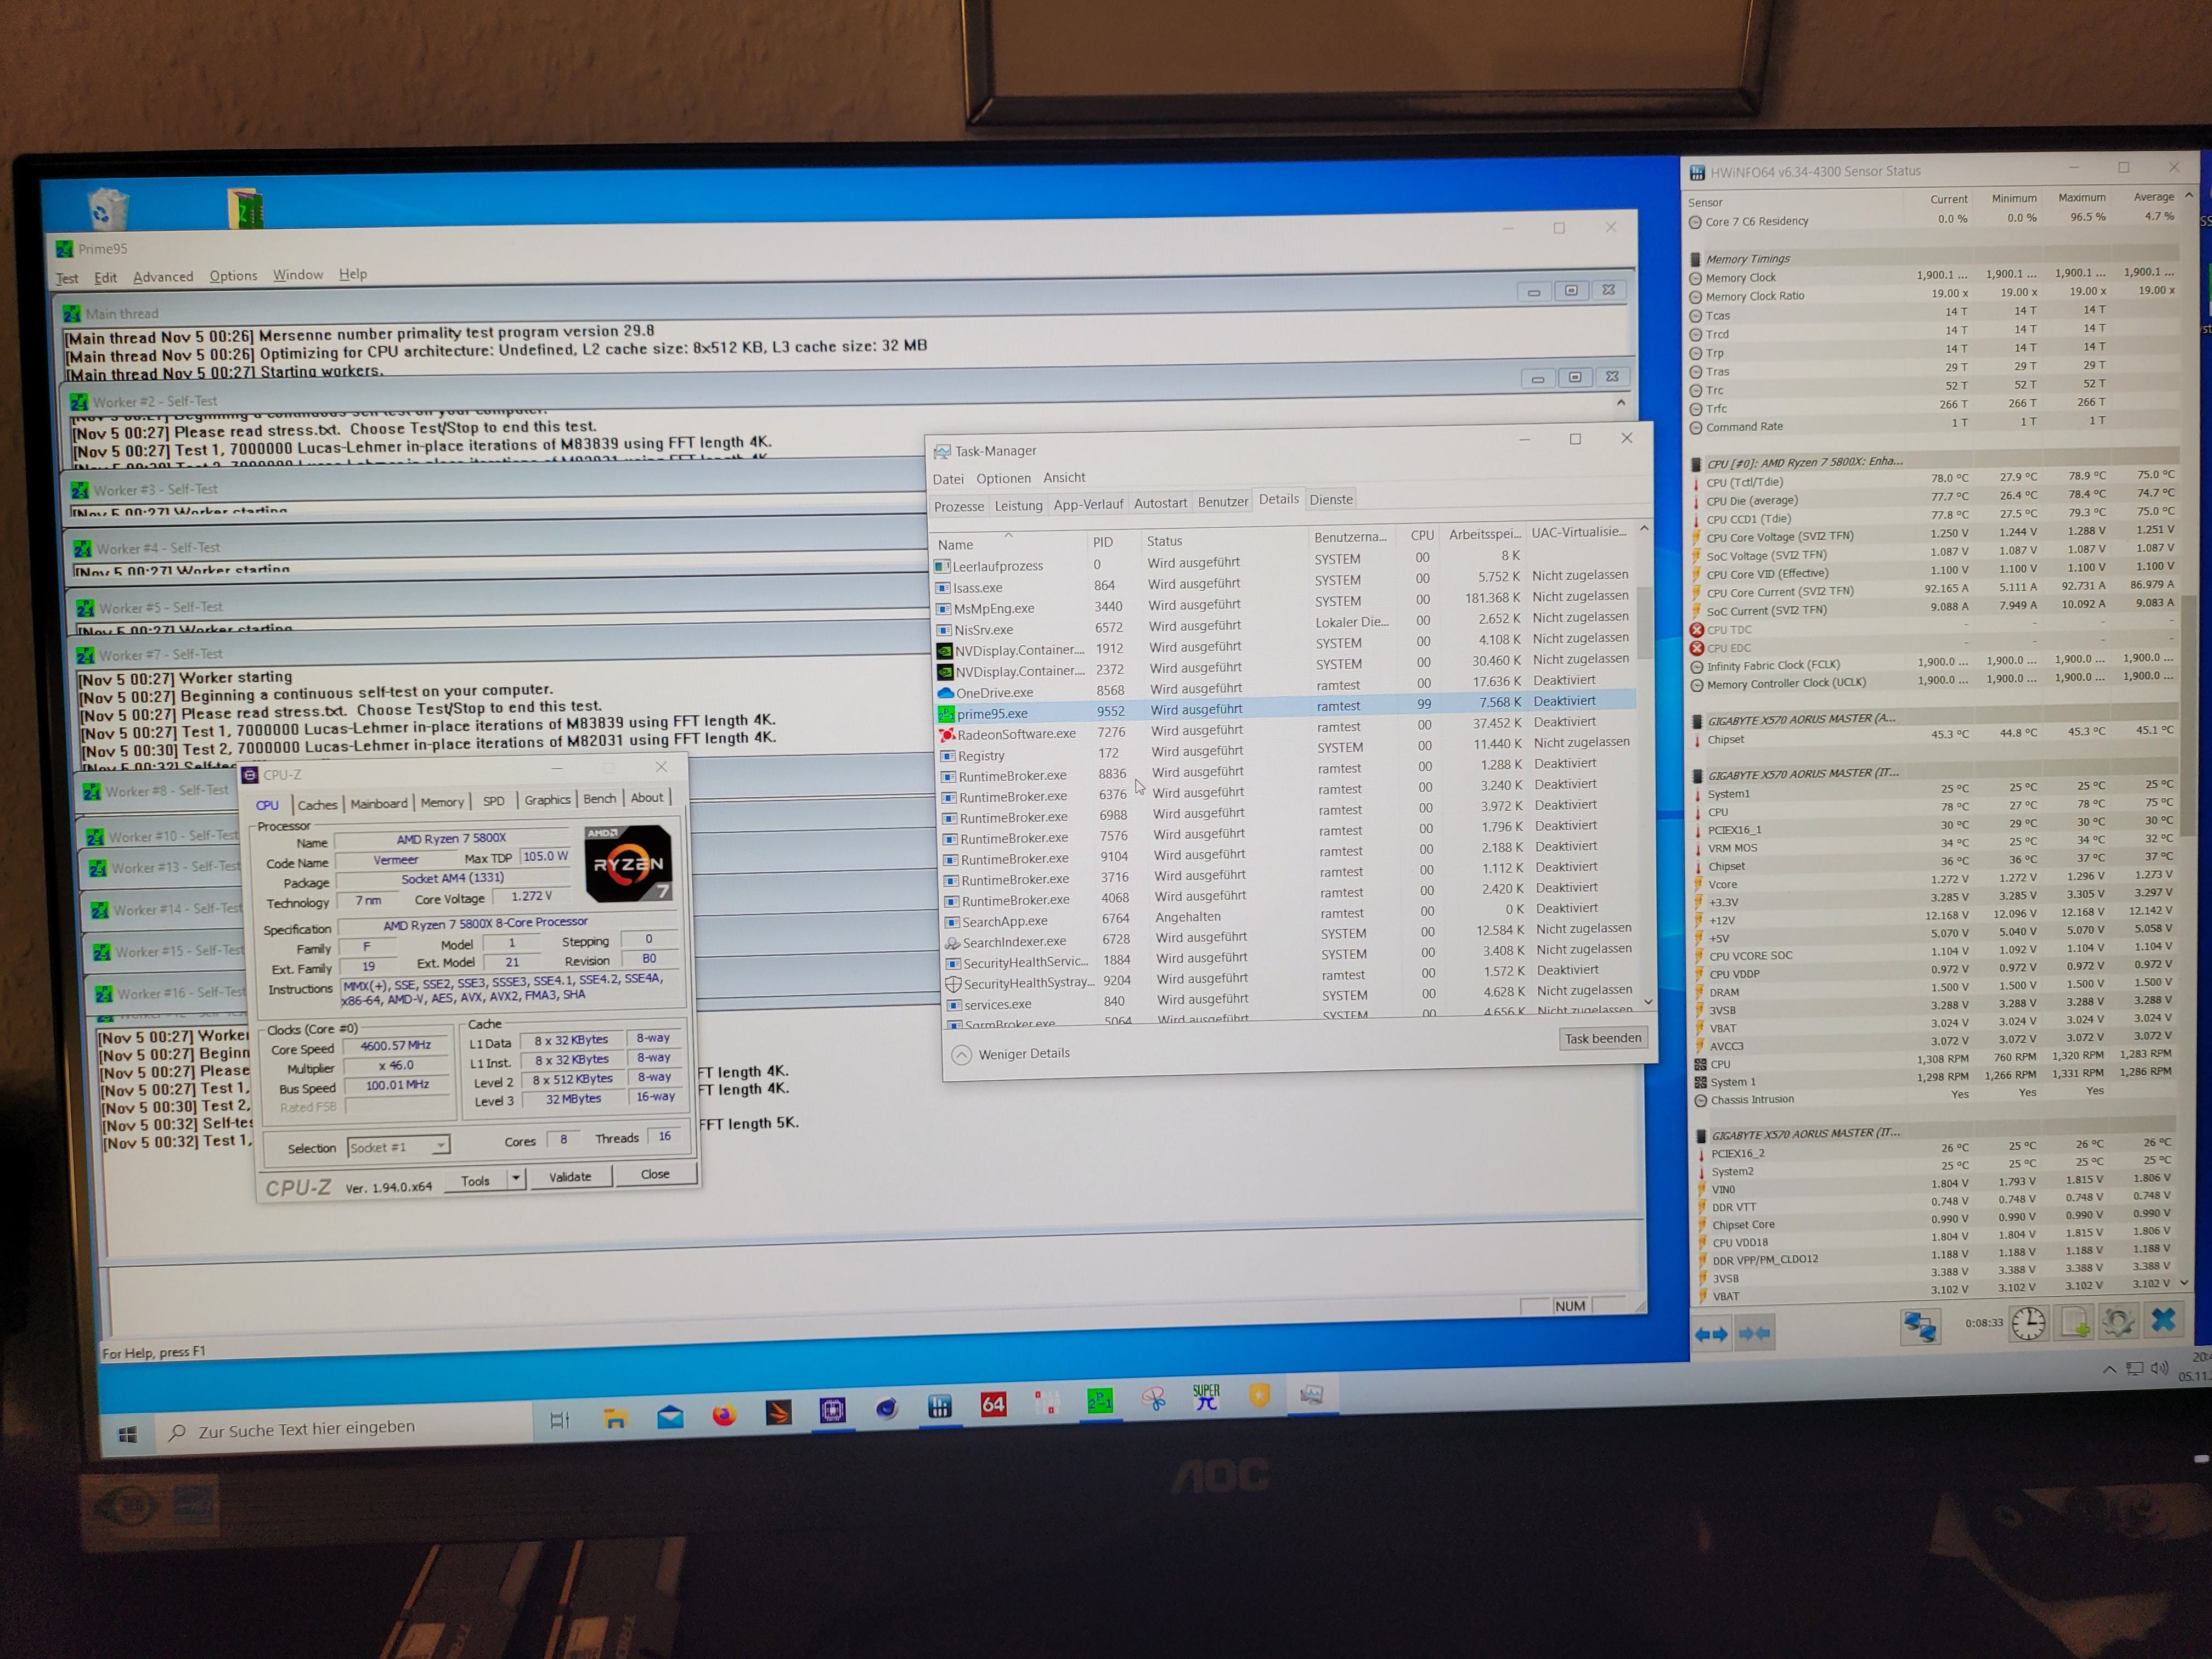Screen dimensions: 2212x1659
Task: Switch to Memory tab in CPU-Z
Action: pyautogui.click(x=442, y=802)
